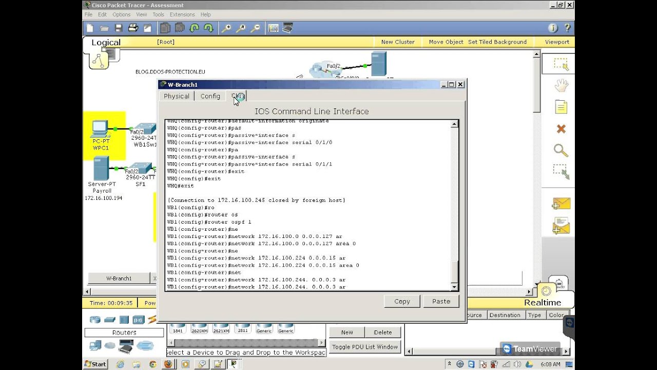Choose the 2621XM router model
This screenshot has height=370, width=657.
221,328
